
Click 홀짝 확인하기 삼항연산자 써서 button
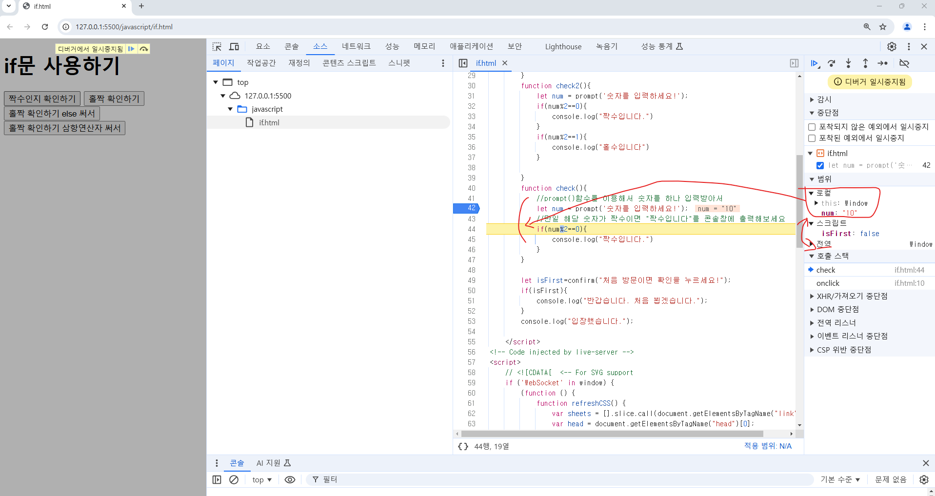tap(65, 128)
